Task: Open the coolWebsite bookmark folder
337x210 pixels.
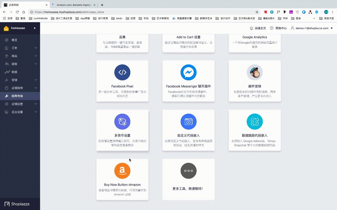Action: point(38,18)
